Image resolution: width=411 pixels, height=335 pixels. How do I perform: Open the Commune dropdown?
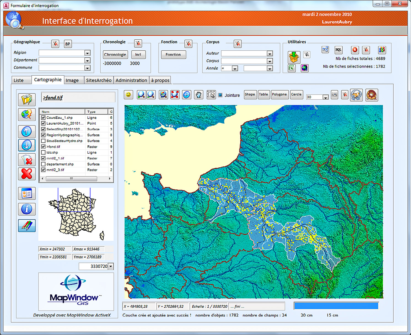coord(87,68)
